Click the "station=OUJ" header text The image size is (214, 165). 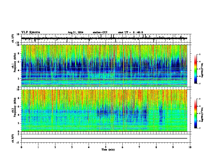tap(100, 32)
